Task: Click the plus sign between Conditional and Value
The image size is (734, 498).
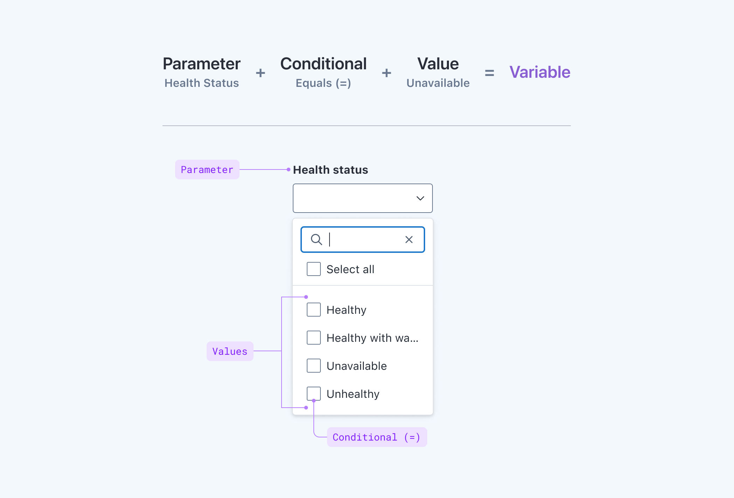Action: coord(386,72)
